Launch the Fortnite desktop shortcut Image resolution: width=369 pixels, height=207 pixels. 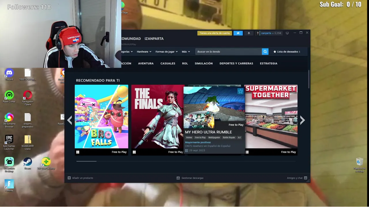coord(9,185)
